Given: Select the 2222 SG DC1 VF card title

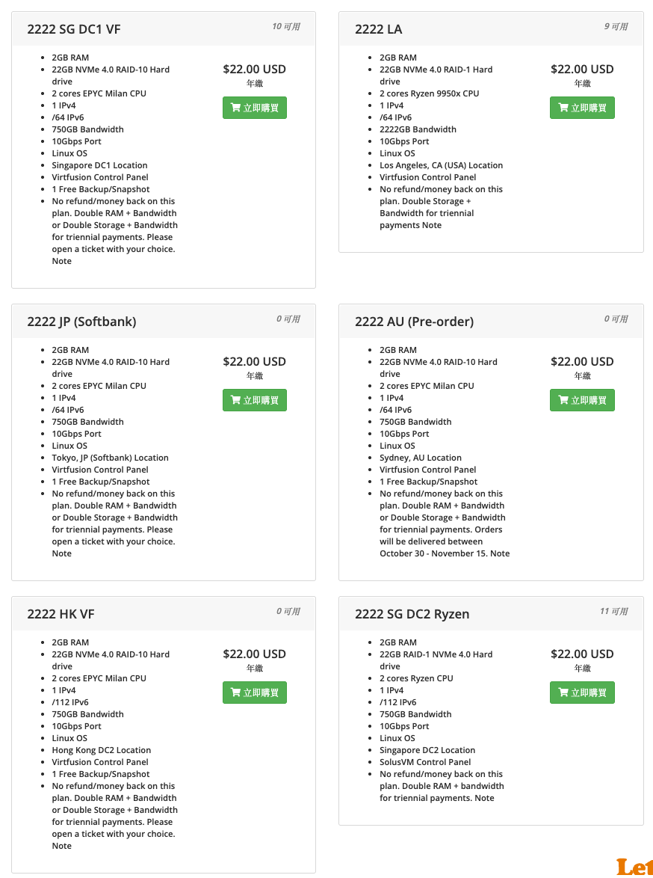Looking at the screenshot, I should [x=74, y=29].
